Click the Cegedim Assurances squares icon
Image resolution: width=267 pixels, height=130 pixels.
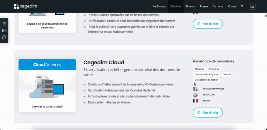[x=196, y=89]
